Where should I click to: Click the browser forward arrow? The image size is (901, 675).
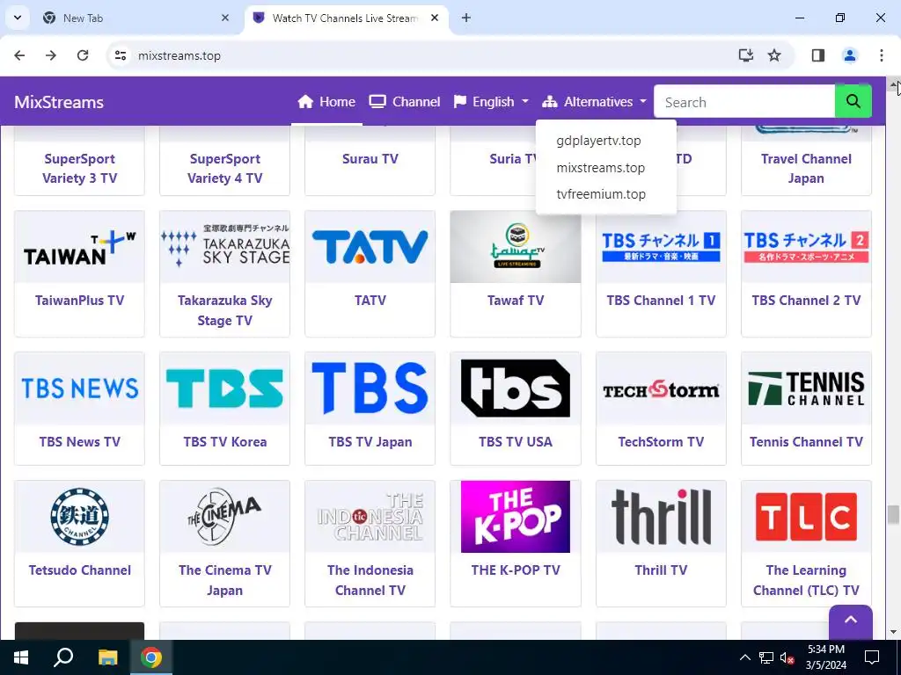click(51, 55)
